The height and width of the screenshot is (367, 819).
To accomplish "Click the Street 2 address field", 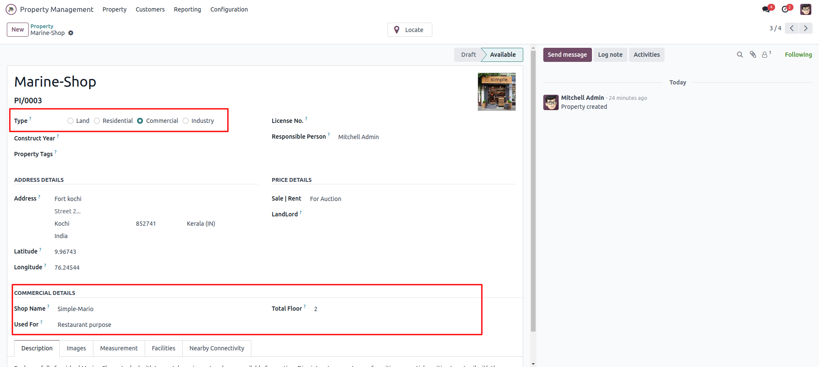I will click(67, 211).
